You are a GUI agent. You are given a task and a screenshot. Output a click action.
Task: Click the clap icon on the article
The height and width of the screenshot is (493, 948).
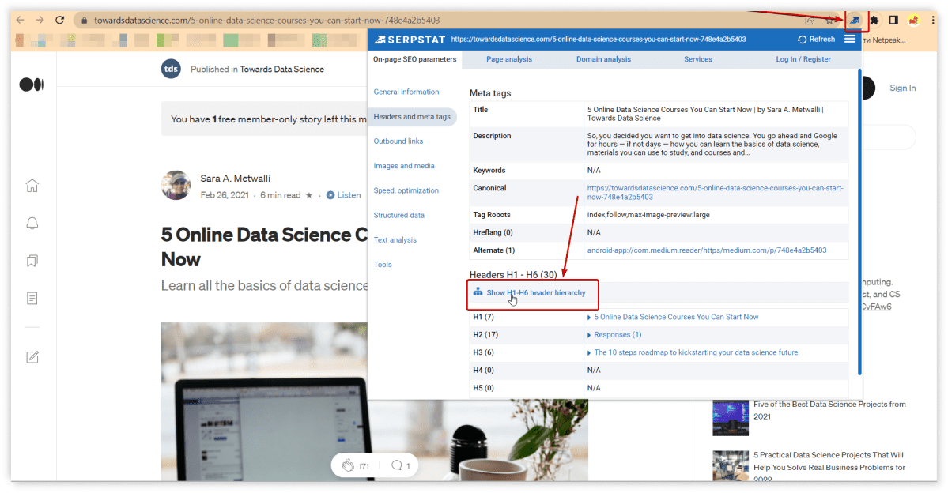348,465
